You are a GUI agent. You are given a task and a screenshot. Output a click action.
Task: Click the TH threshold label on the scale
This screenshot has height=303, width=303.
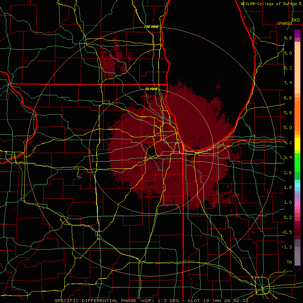click(x=289, y=262)
